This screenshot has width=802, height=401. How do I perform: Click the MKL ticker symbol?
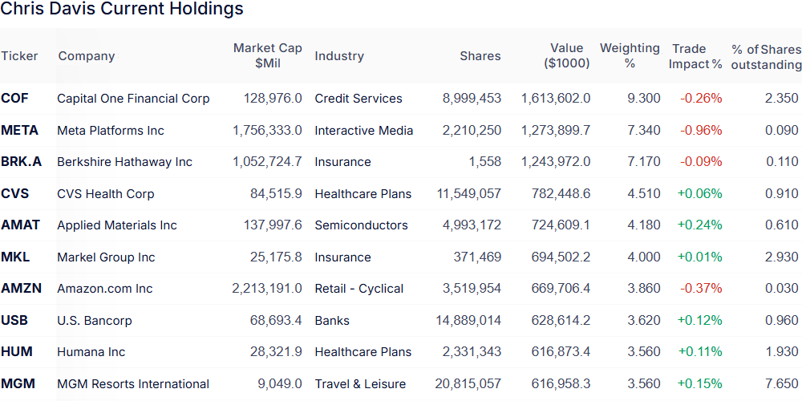pos(15,257)
